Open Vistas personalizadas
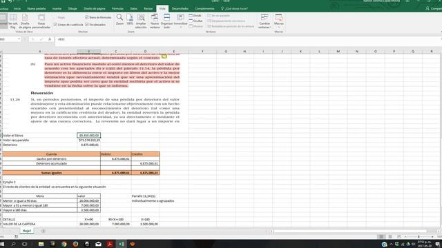The width and height of the screenshot is (442, 248). point(41,21)
